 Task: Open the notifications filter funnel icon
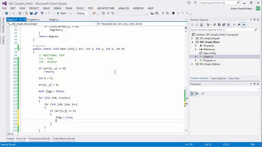tap(195, 3)
